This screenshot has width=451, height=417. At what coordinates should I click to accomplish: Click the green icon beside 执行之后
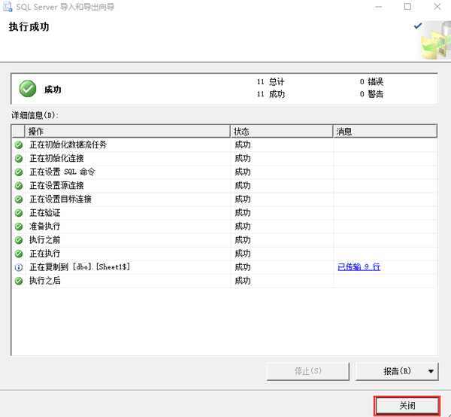coord(19,281)
